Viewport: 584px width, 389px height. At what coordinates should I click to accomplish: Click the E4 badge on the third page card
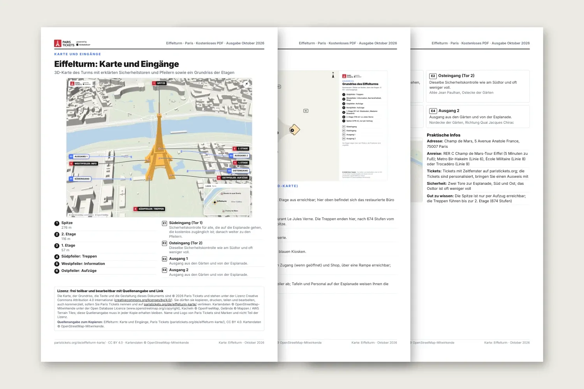coord(433,111)
